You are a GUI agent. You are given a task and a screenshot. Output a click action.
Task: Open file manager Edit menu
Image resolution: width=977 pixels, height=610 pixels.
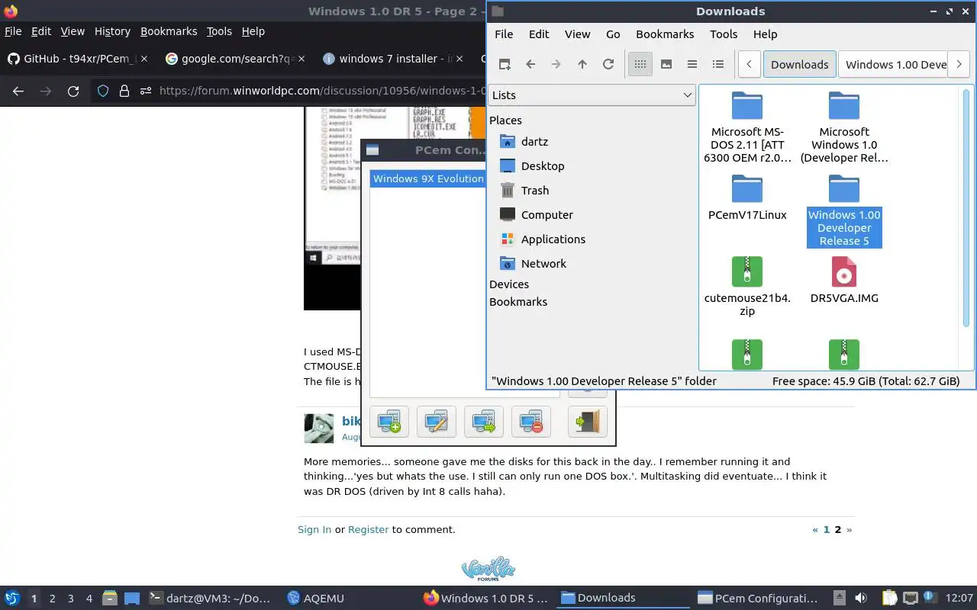(x=539, y=34)
